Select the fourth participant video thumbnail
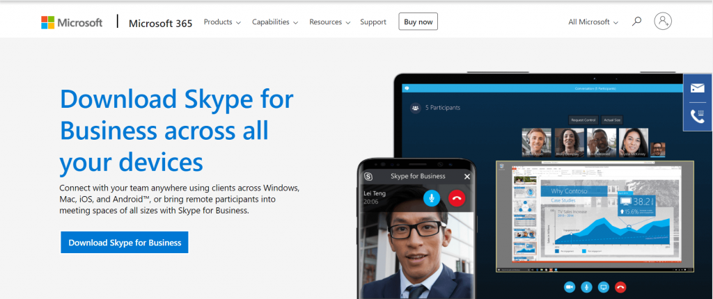Viewport: 713px width, 299px height. coord(634,143)
